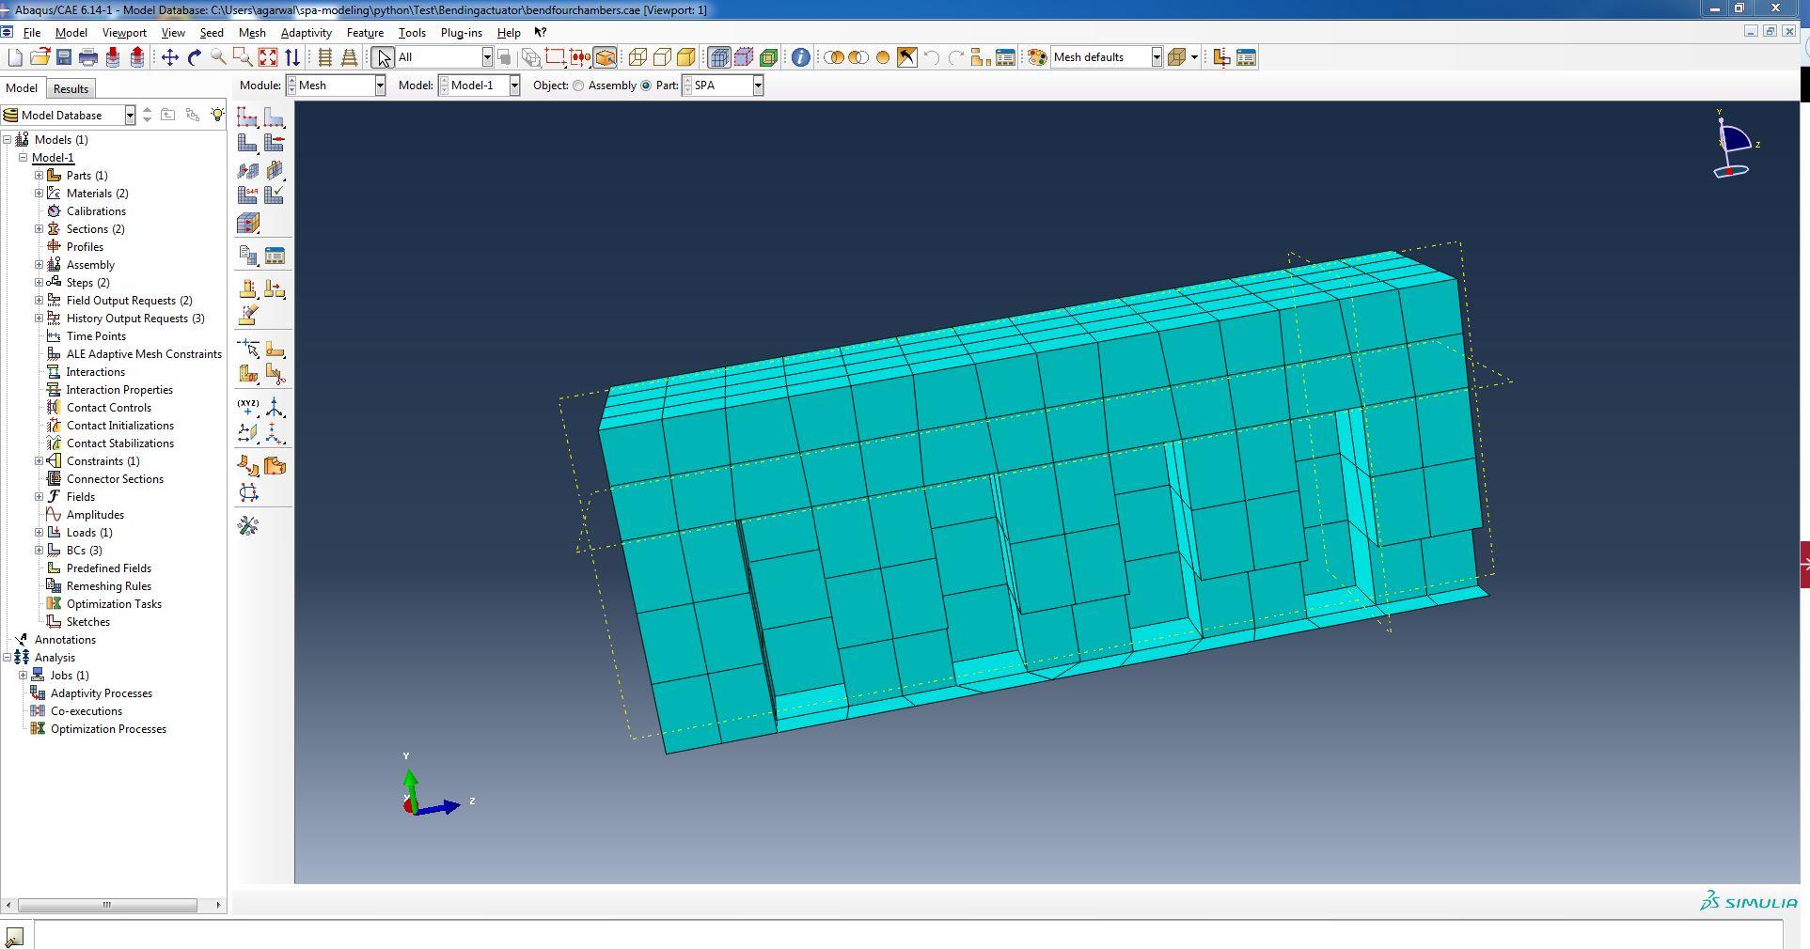The image size is (1810, 949).
Task: Select the Assign Element Type icon
Action: tap(248, 195)
